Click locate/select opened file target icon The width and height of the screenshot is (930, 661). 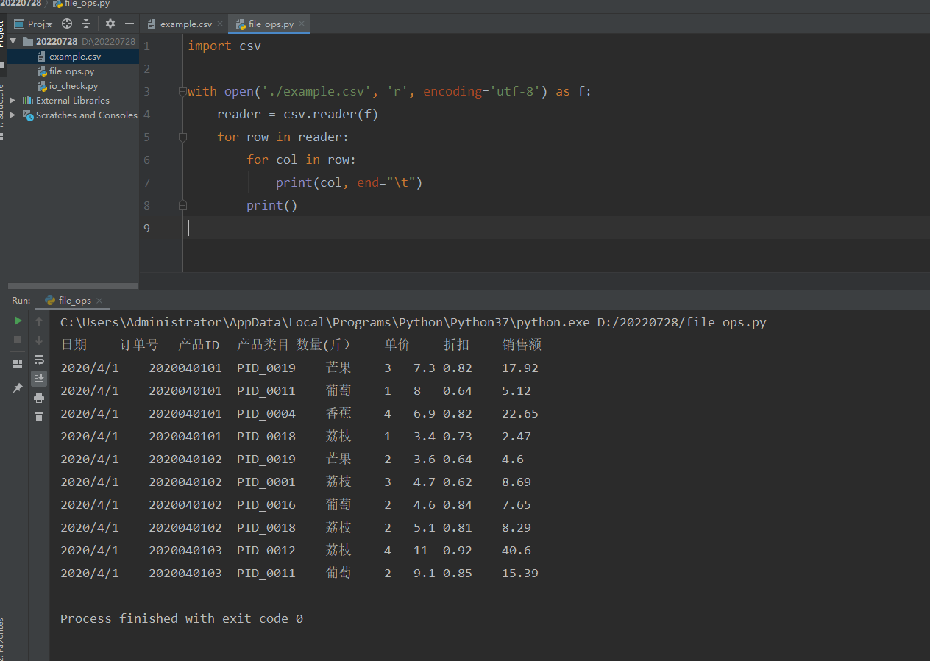pyautogui.click(x=67, y=24)
